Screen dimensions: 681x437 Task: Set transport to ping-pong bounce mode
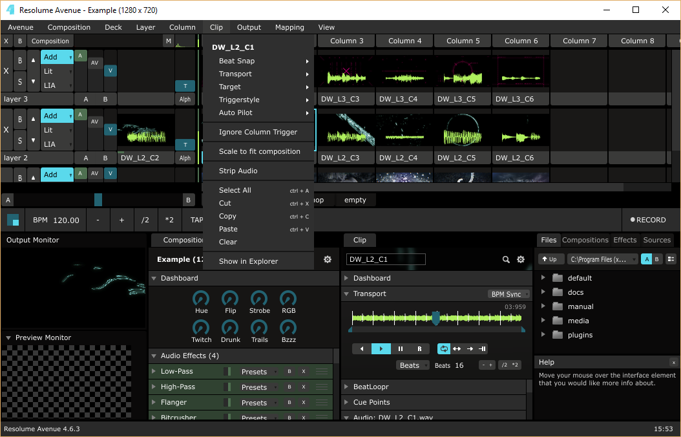pos(457,349)
